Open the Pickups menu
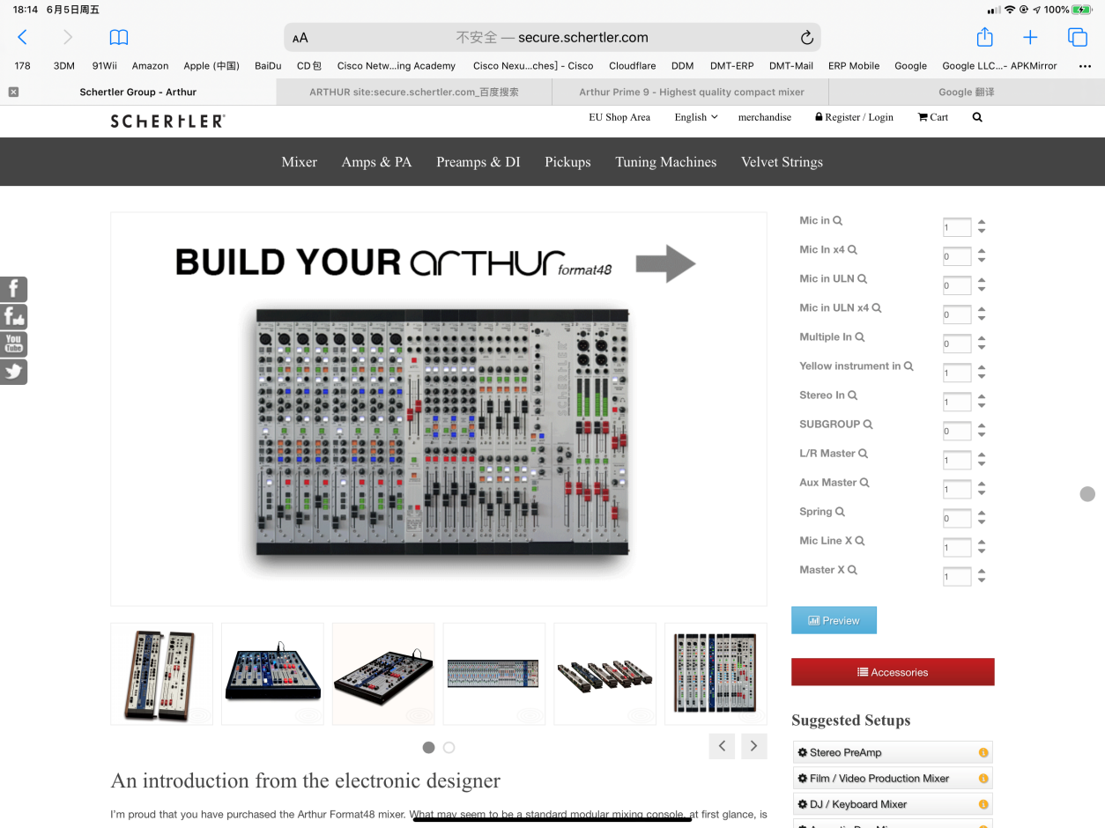This screenshot has height=828, width=1105. pos(567,162)
